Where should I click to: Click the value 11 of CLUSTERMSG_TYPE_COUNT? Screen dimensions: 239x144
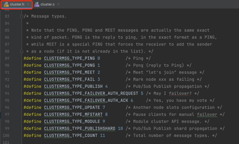[102, 136]
